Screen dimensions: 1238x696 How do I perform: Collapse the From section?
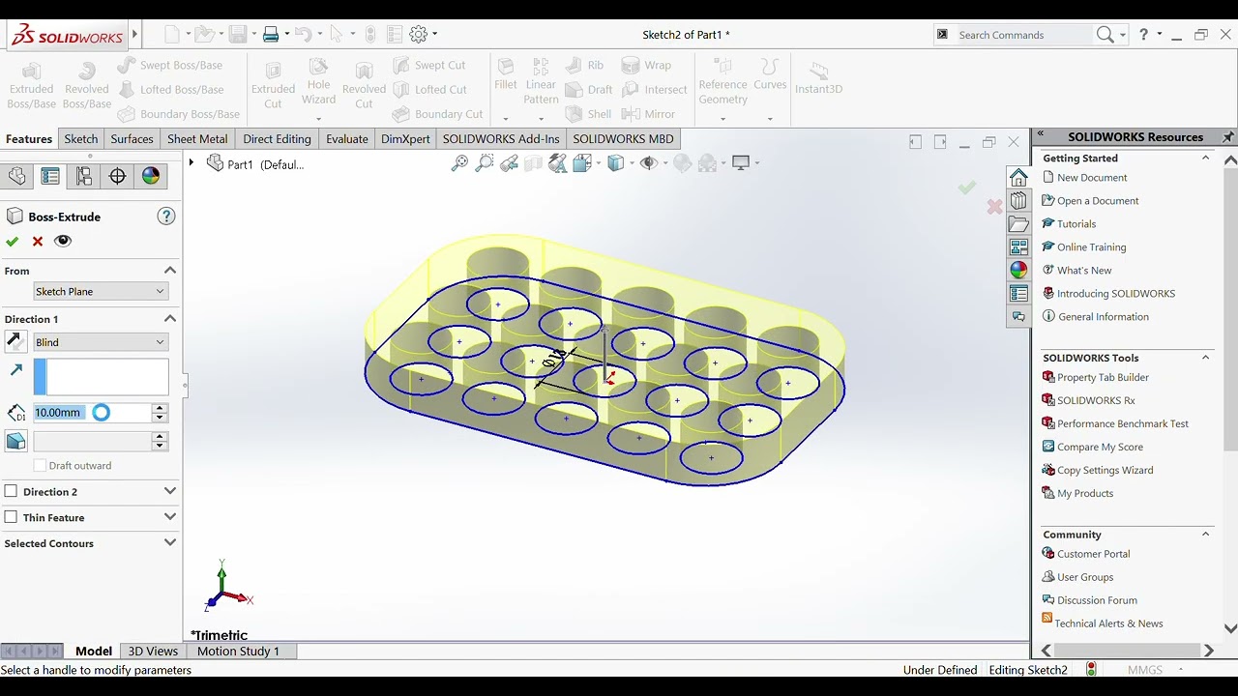(170, 271)
